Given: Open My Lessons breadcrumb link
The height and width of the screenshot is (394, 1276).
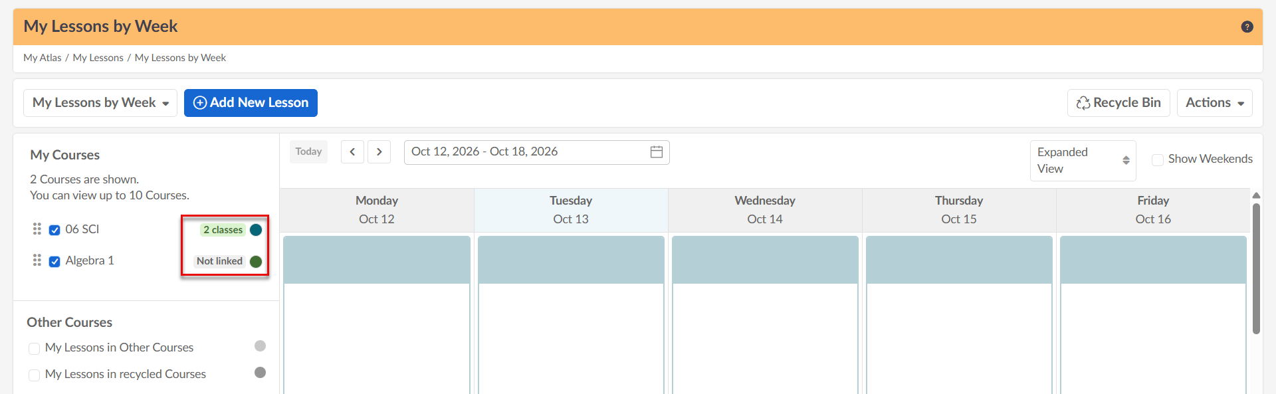Looking at the screenshot, I should 98,58.
